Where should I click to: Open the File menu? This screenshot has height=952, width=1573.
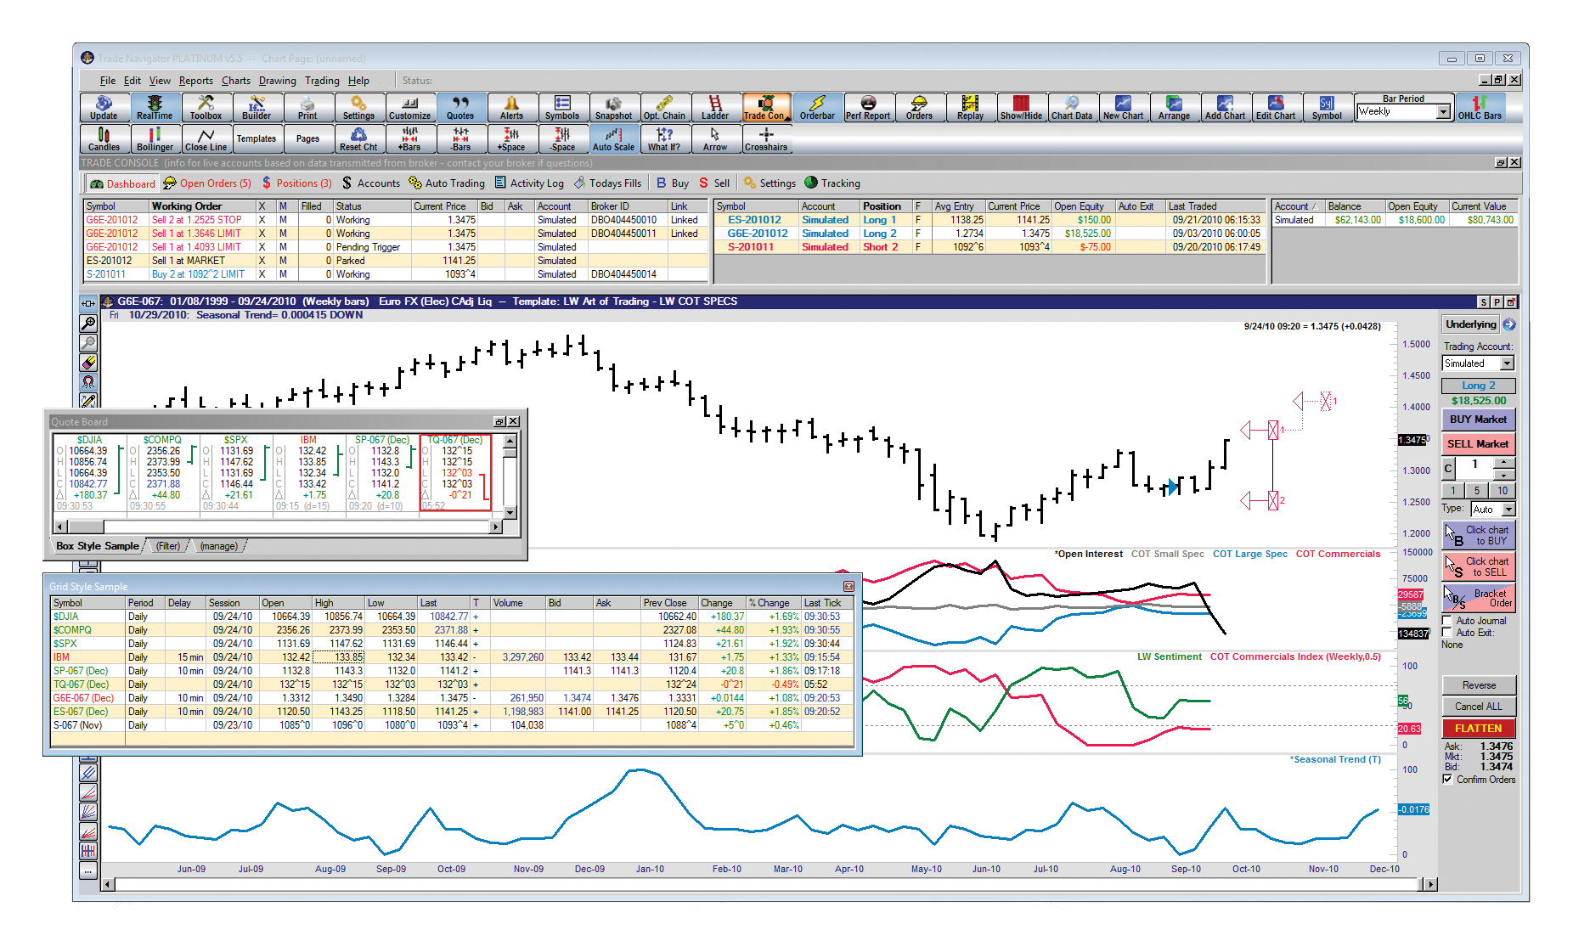tap(108, 81)
